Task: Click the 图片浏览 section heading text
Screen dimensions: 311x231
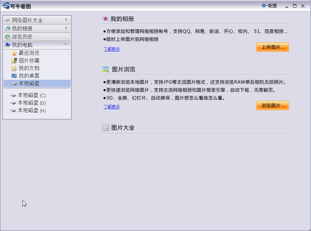Action: point(124,69)
